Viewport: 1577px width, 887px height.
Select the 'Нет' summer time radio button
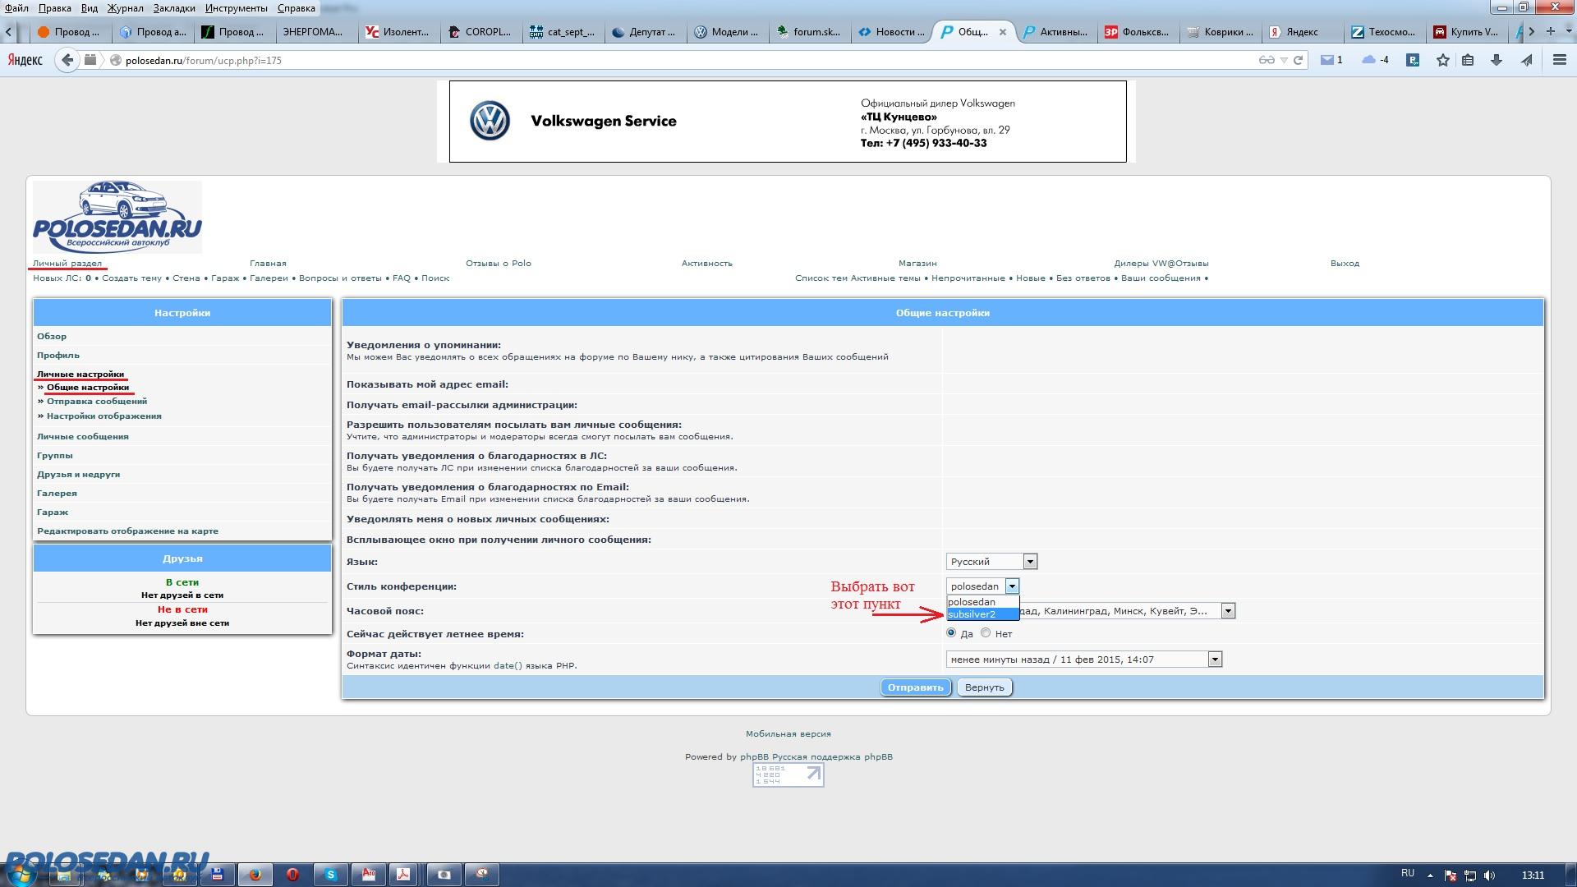[x=986, y=633]
